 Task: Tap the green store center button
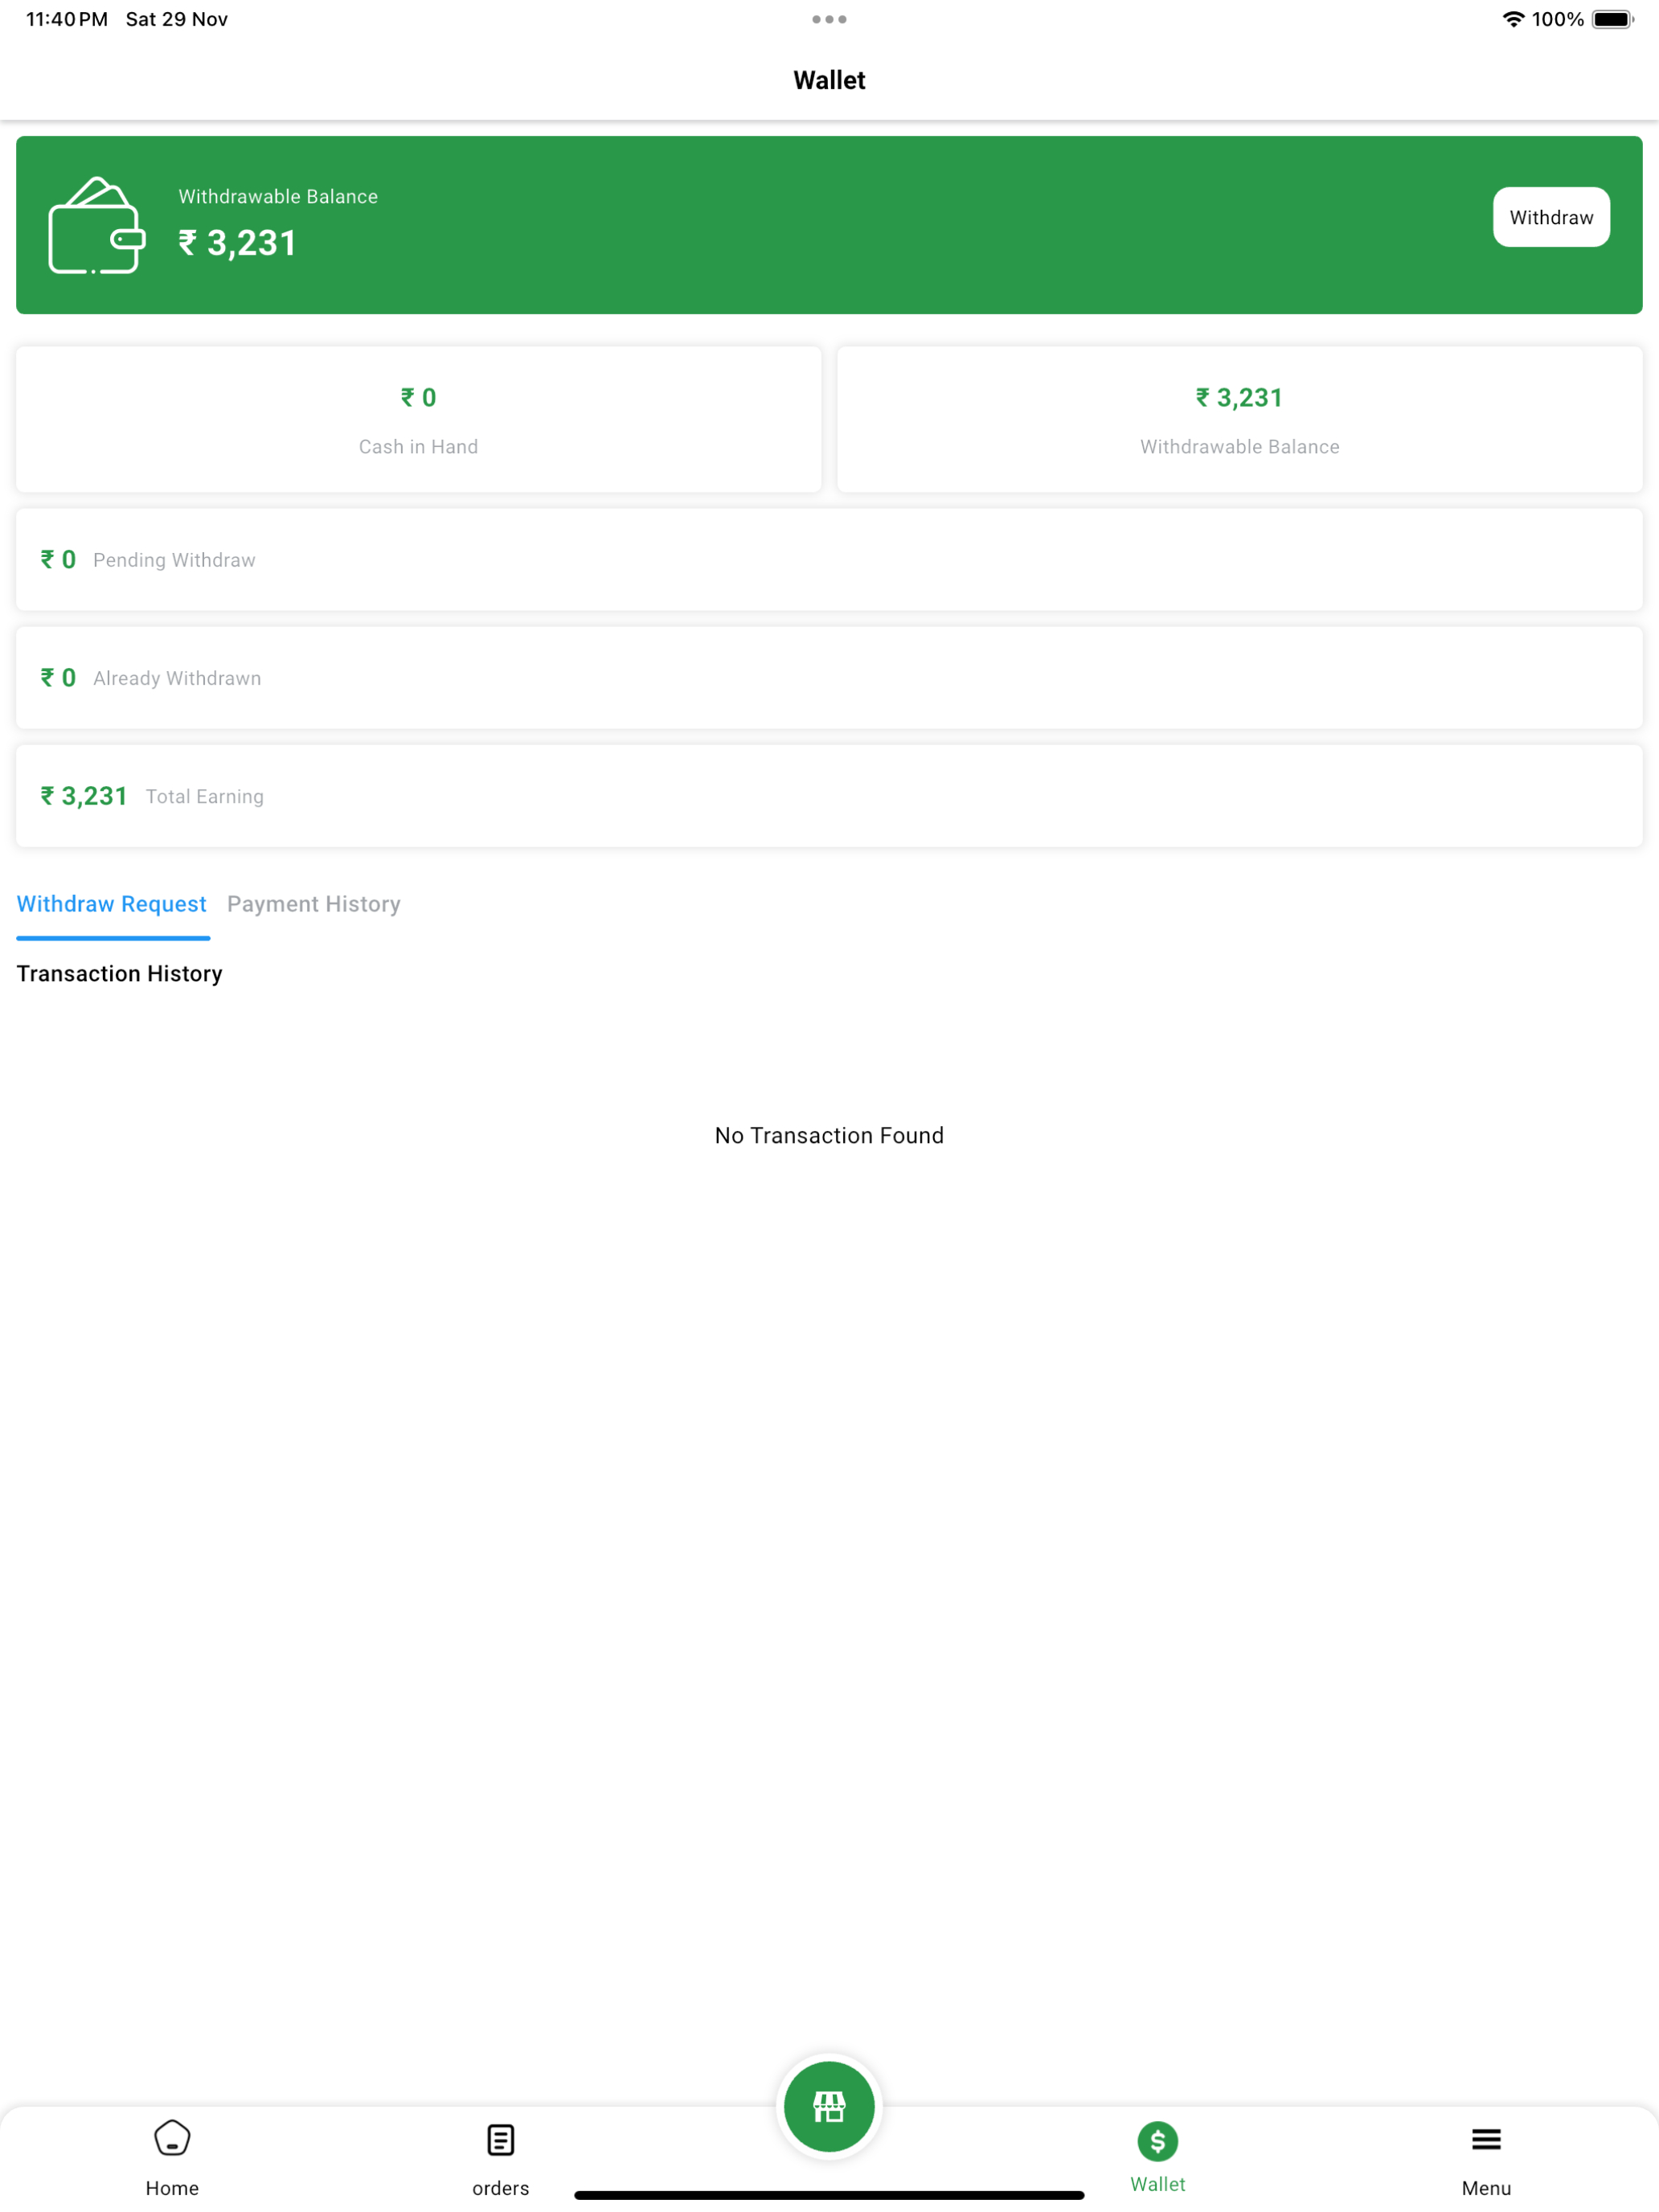pos(829,2106)
